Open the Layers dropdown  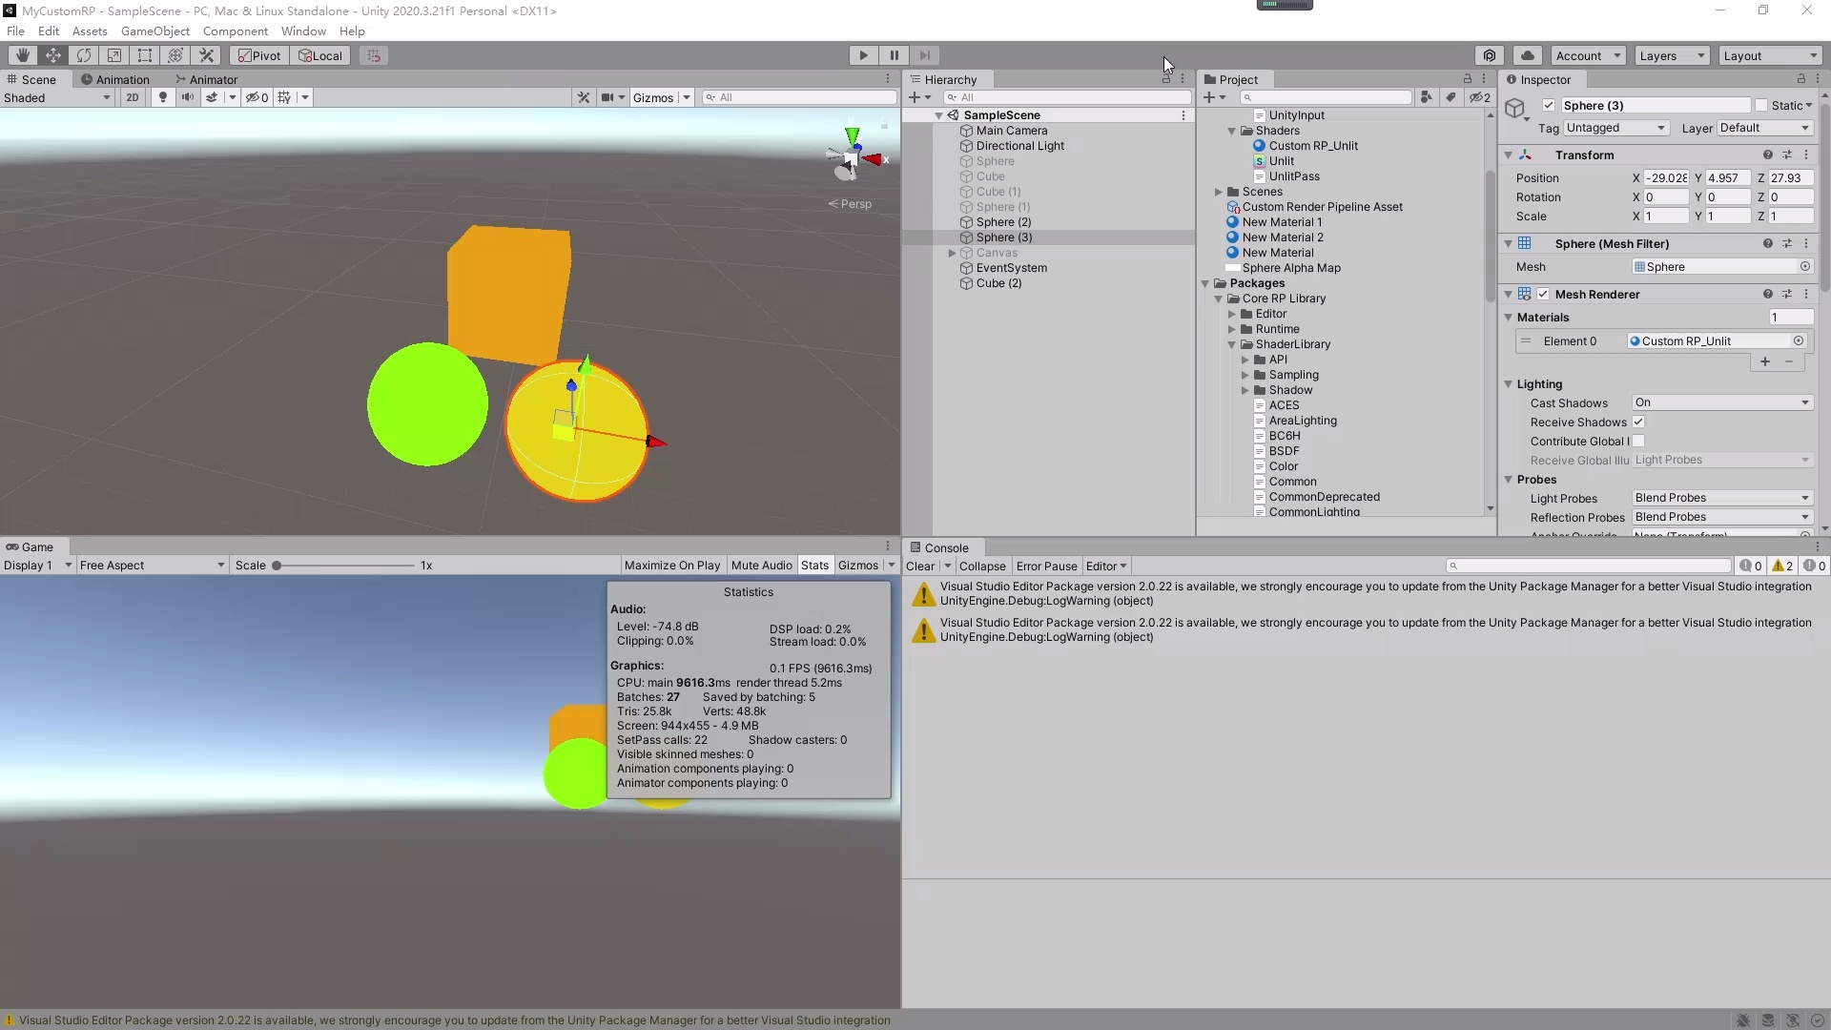1671,55
